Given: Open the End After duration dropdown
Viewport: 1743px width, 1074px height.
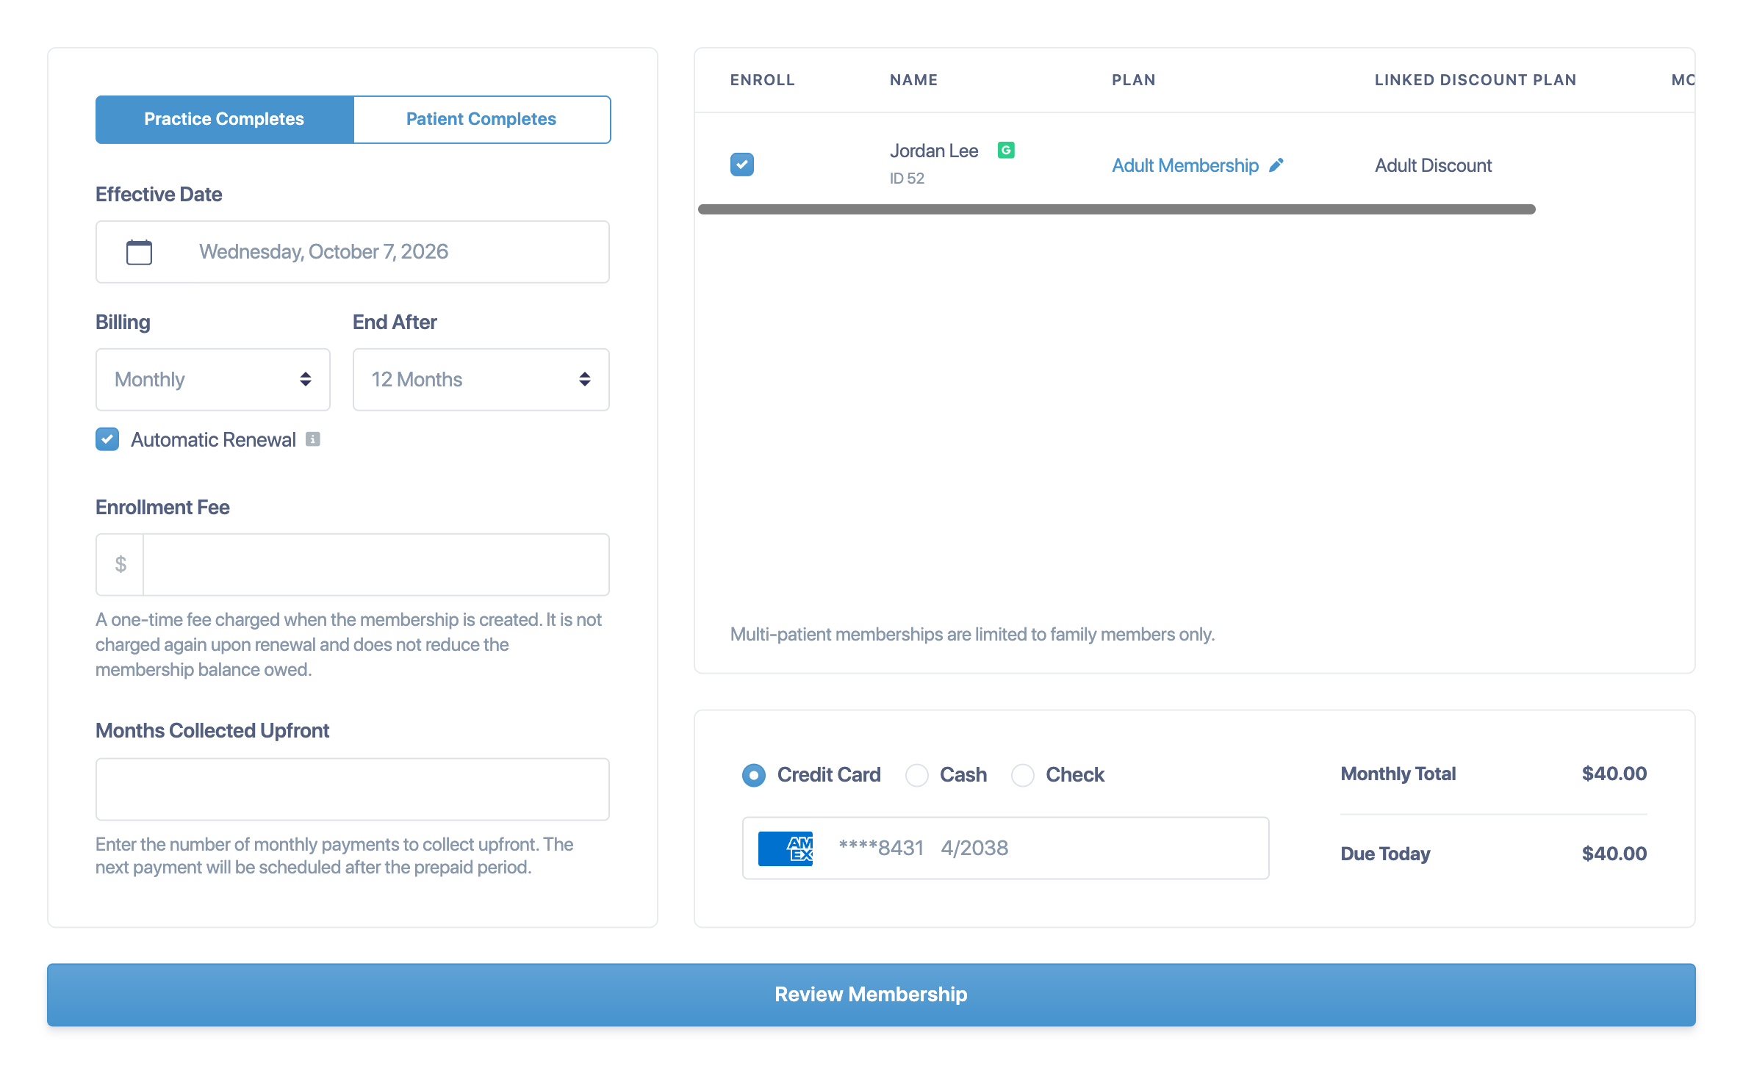Looking at the screenshot, I should (481, 380).
